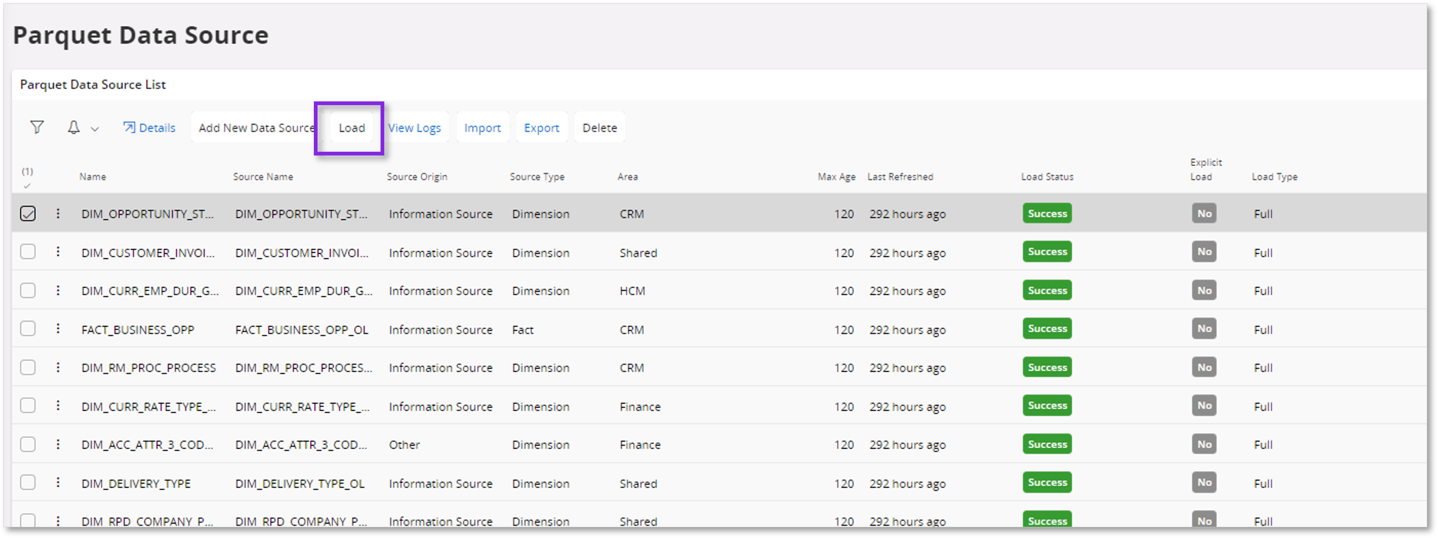Click the Success badge on the FACT_BUSINESS_OPP row
This screenshot has height=538, width=1438.
click(x=1047, y=328)
